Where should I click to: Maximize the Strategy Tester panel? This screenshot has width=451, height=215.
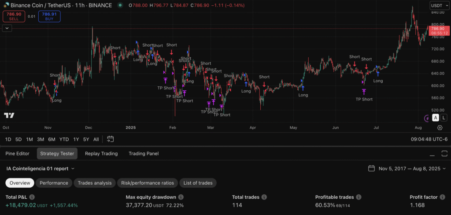pyautogui.click(x=445, y=153)
